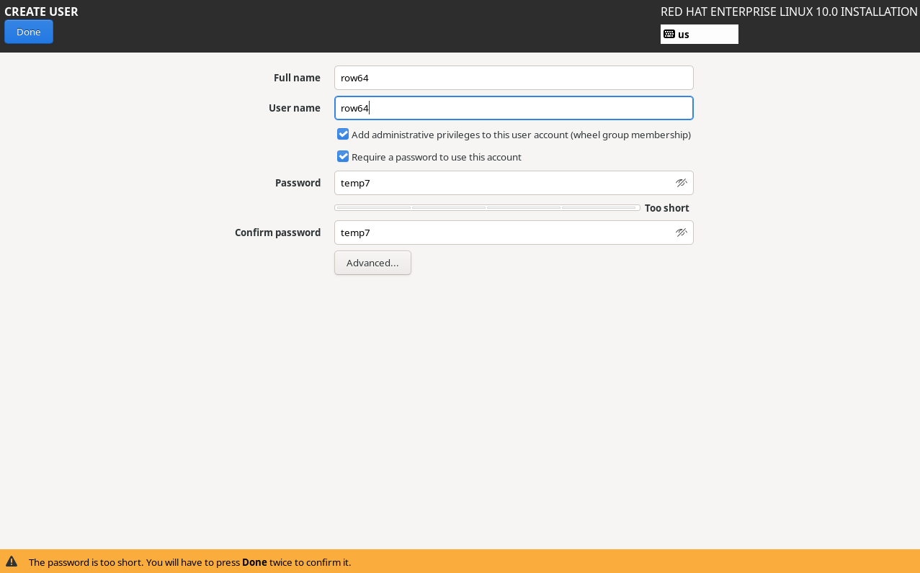
Task: Uncheck administrative privileges wheel group checkbox
Action: click(343, 134)
